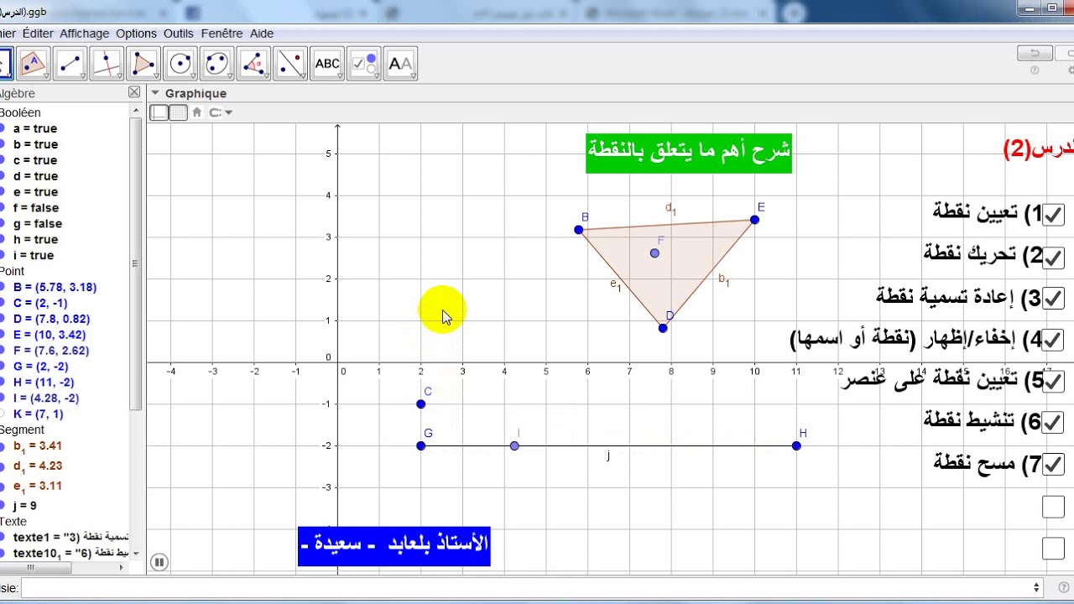
Task: Close the Algèbre panel with X
Action: click(x=134, y=93)
